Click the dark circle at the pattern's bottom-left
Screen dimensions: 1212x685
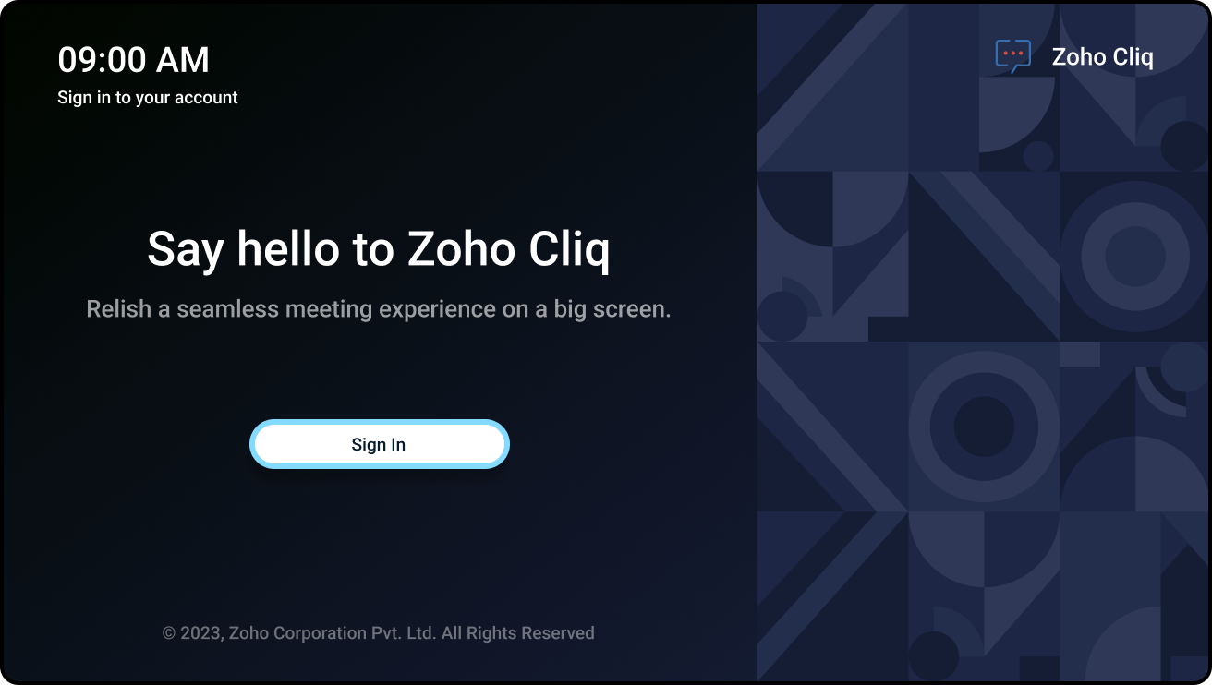[933, 655]
